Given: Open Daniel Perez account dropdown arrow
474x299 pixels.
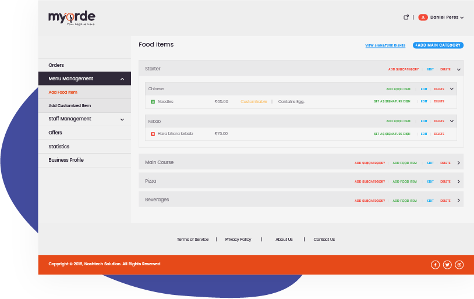Looking at the screenshot, I should coord(462,18).
